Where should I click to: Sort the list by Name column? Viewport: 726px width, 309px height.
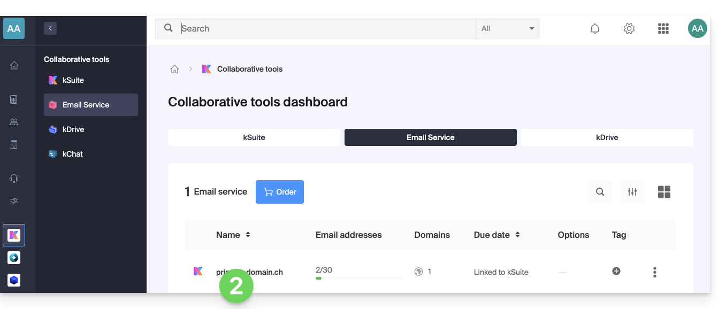[x=248, y=235]
